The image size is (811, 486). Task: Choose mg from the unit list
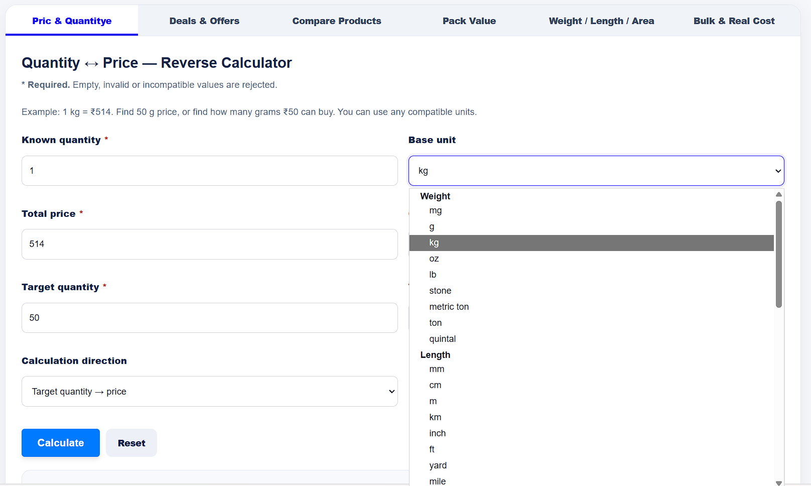pos(592,211)
